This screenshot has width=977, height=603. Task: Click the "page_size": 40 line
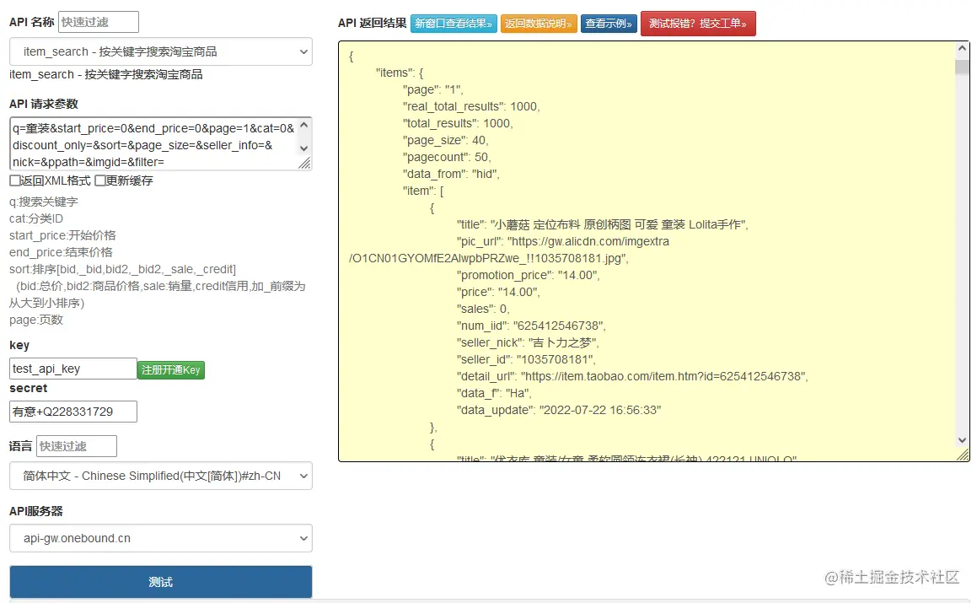445,140
